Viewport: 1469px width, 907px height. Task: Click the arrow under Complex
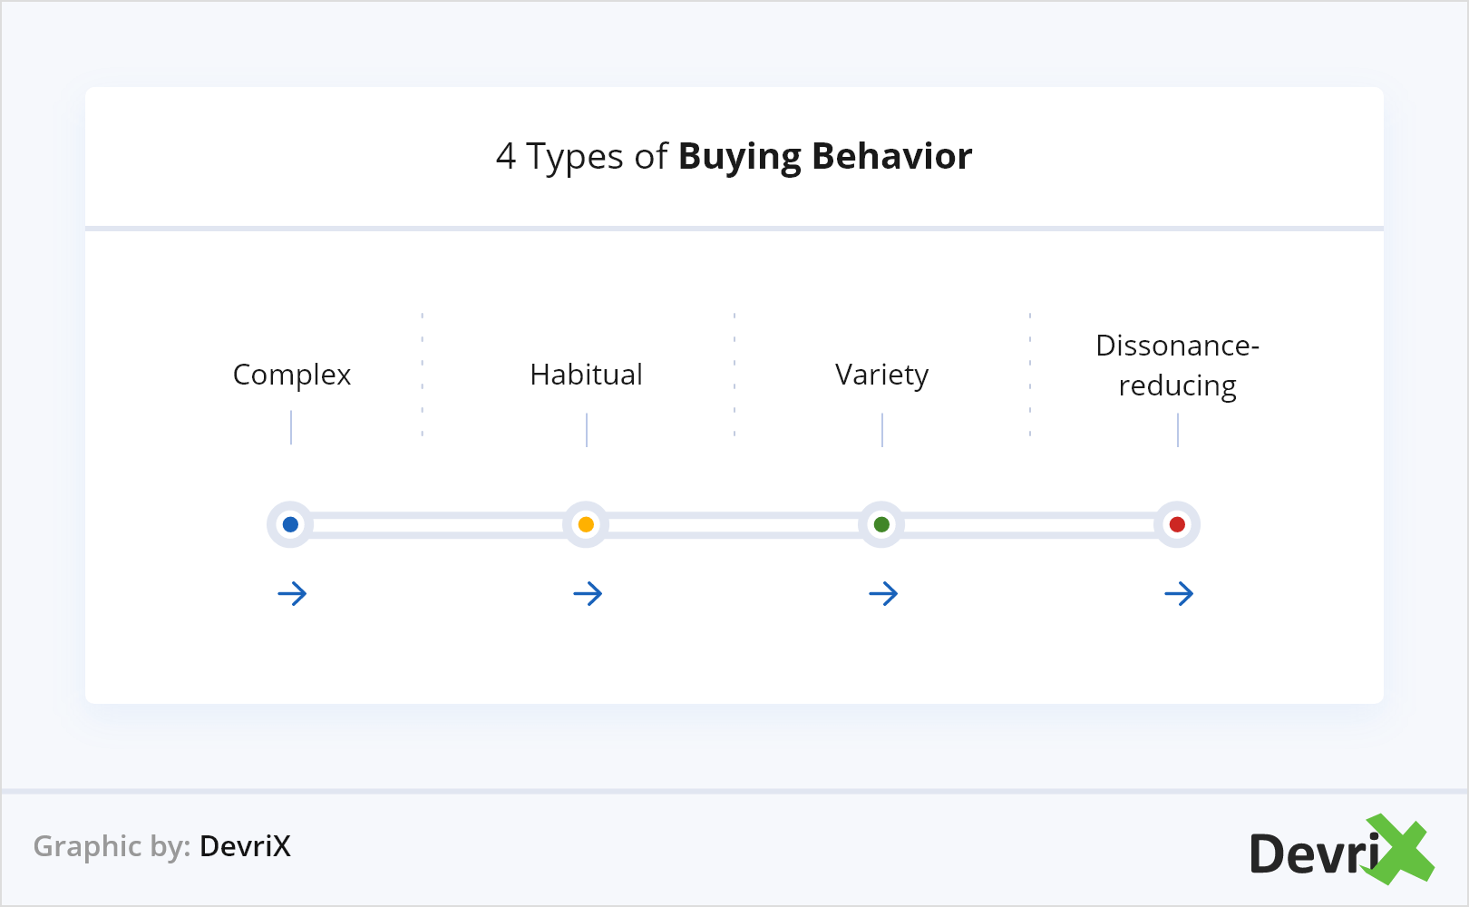(292, 594)
